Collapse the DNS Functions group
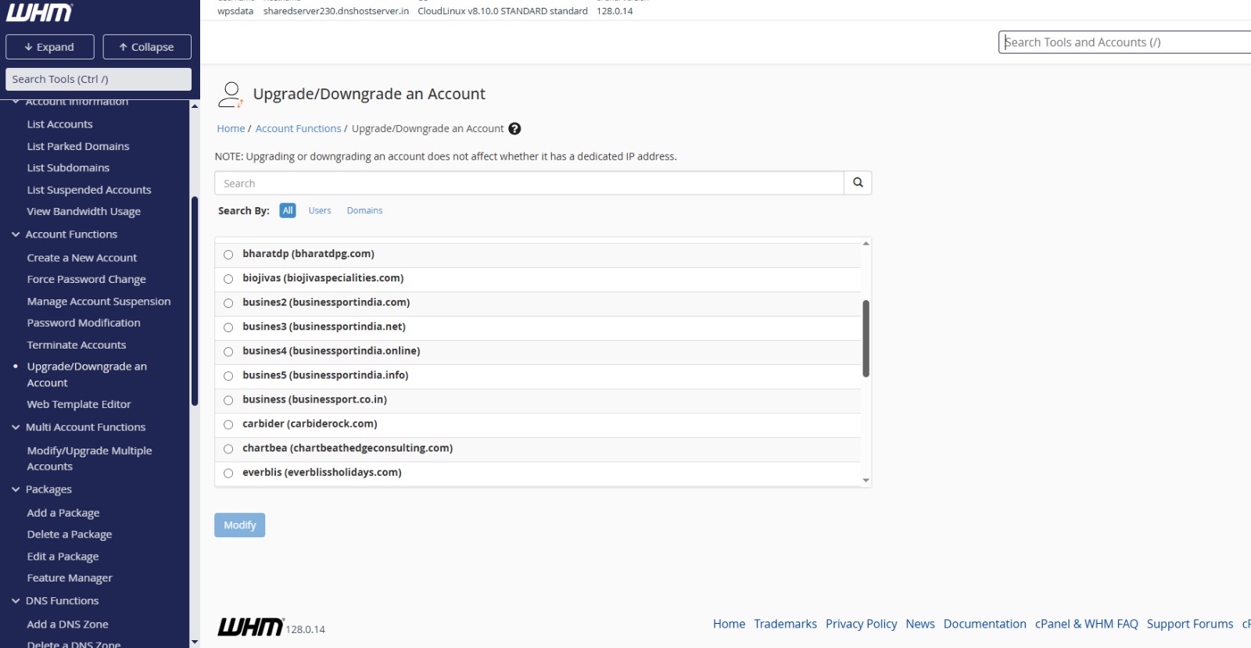Image resolution: width=1251 pixels, height=648 pixels. coord(16,601)
